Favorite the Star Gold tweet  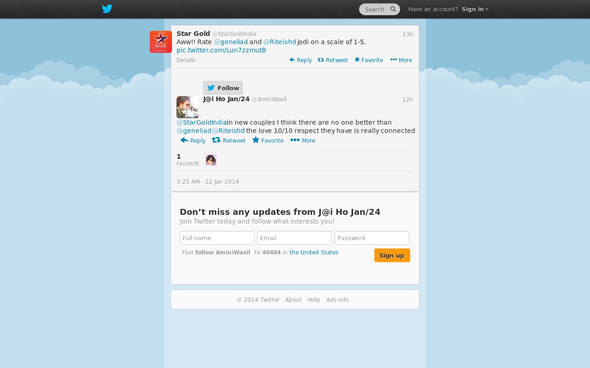(x=369, y=60)
